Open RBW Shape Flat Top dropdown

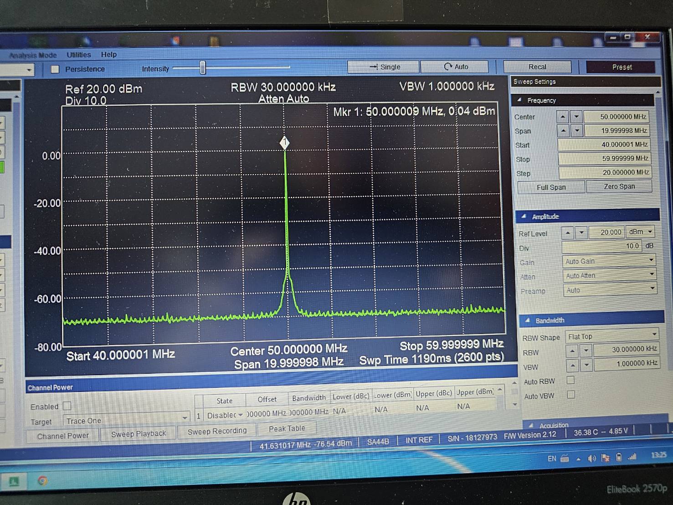612,336
